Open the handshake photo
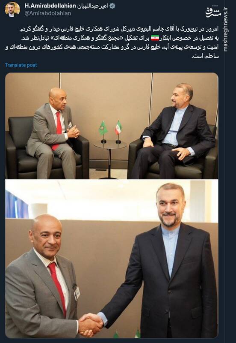Viewport: 236px width, 343px height. point(112,259)
